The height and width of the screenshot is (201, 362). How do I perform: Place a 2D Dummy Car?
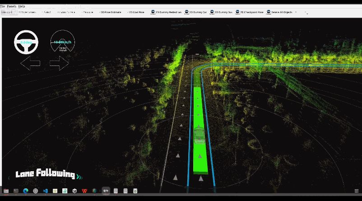[x=195, y=12]
